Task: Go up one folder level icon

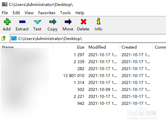Action: (4, 38)
